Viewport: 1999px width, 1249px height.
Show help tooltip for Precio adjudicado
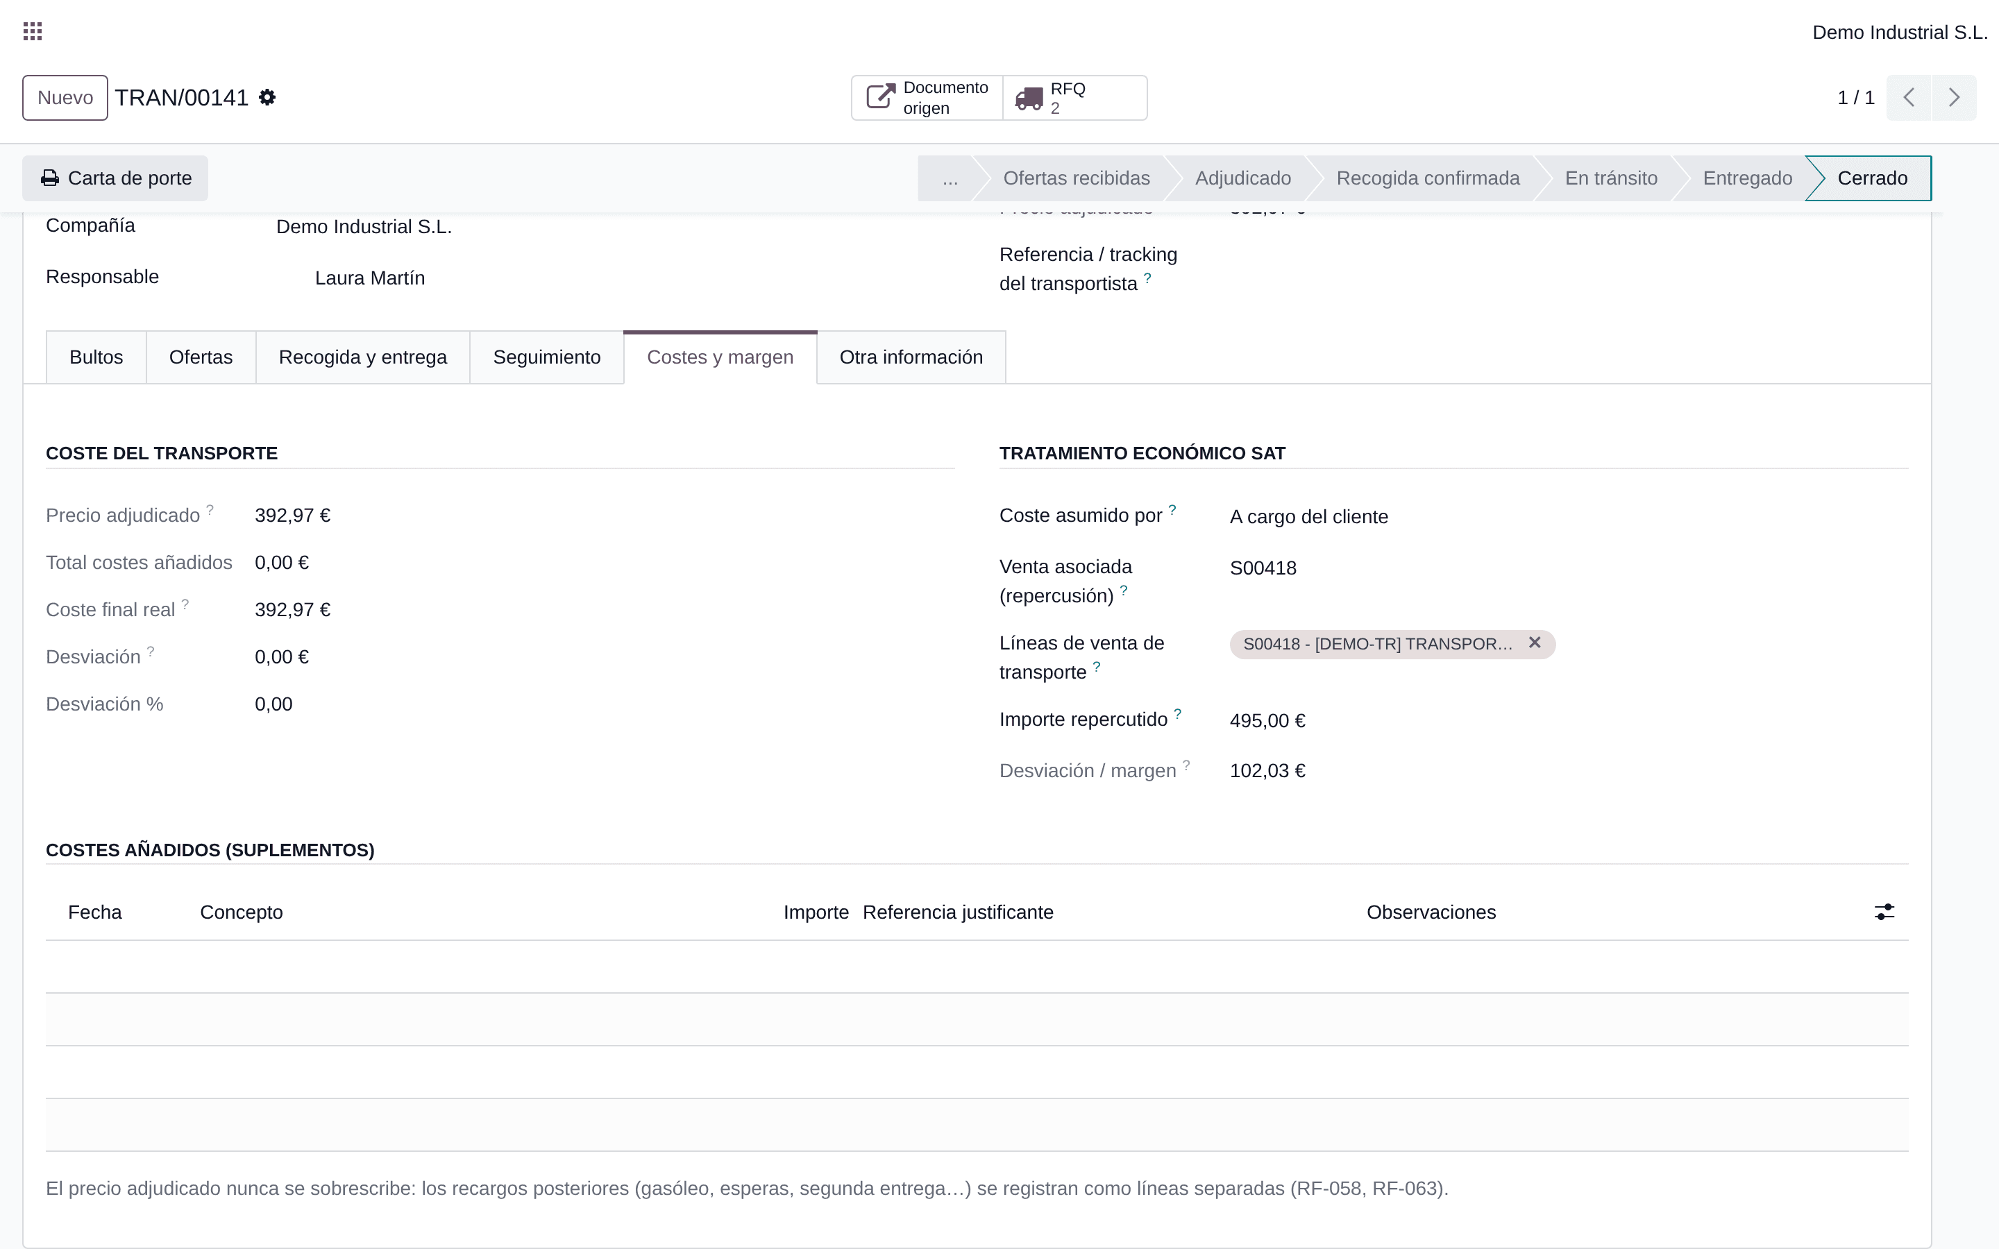[x=210, y=510]
